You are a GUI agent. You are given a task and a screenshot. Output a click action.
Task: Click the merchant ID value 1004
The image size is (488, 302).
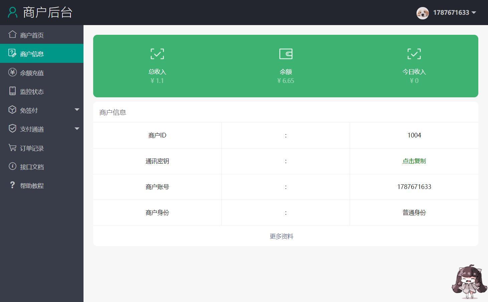pyautogui.click(x=414, y=135)
